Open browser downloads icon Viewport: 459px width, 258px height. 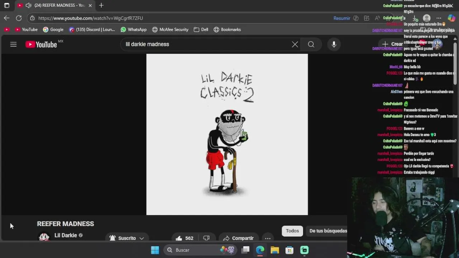pyautogui.click(x=415, y=18)
